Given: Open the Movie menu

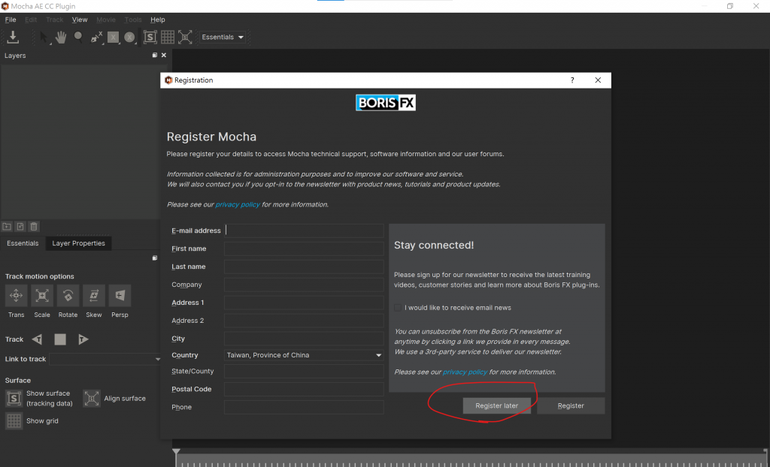Looking at the screenshot, I should (x=106, y=20).
